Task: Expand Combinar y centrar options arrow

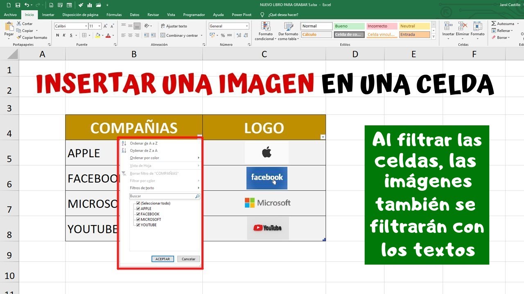Action: [x=202, y=36]
